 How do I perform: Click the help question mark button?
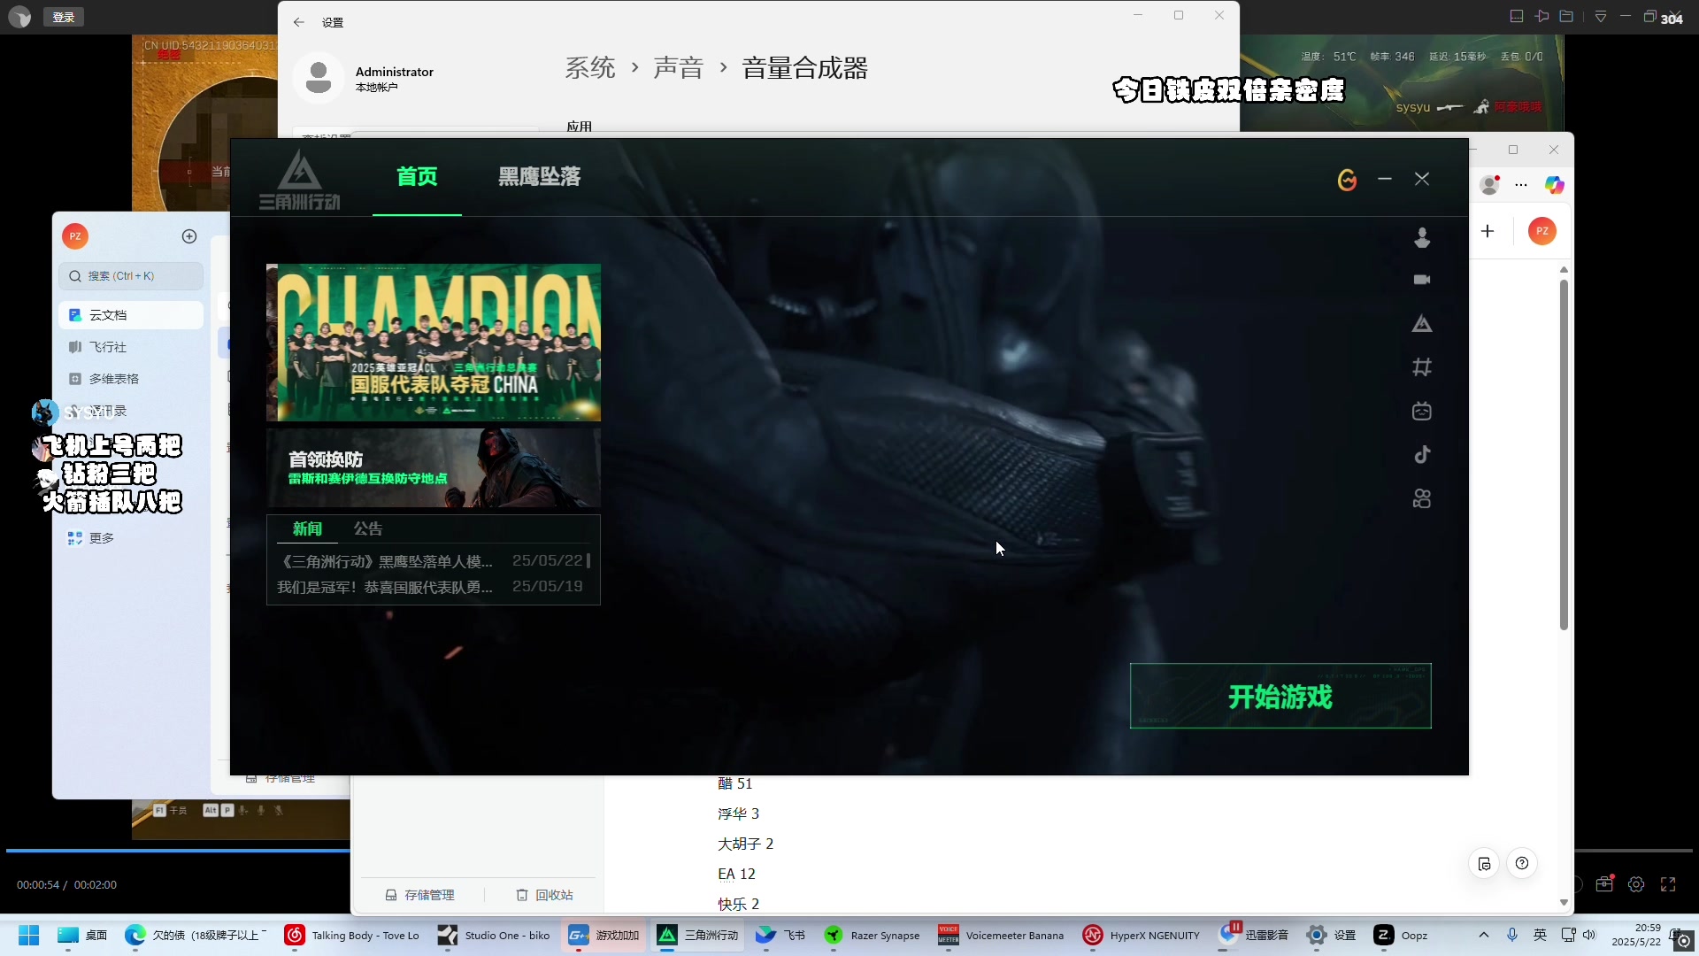[1522, 864]
